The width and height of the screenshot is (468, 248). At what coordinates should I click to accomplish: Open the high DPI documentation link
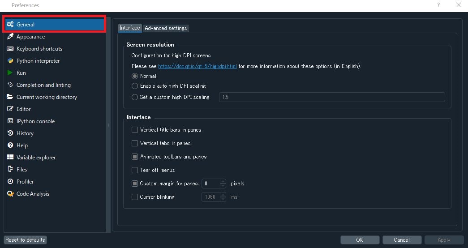(198, 66)
